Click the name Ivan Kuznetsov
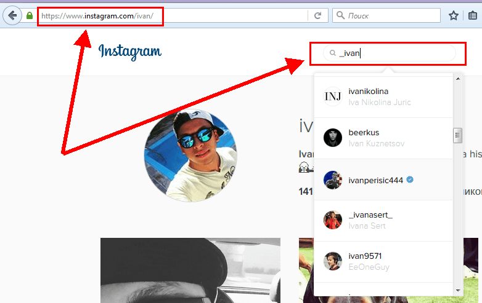482x303 pixels. click(377, 143)
